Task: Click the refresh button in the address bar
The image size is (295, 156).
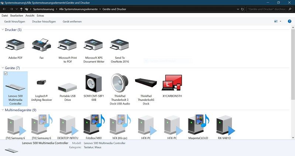Action: [x=243, y=9]
